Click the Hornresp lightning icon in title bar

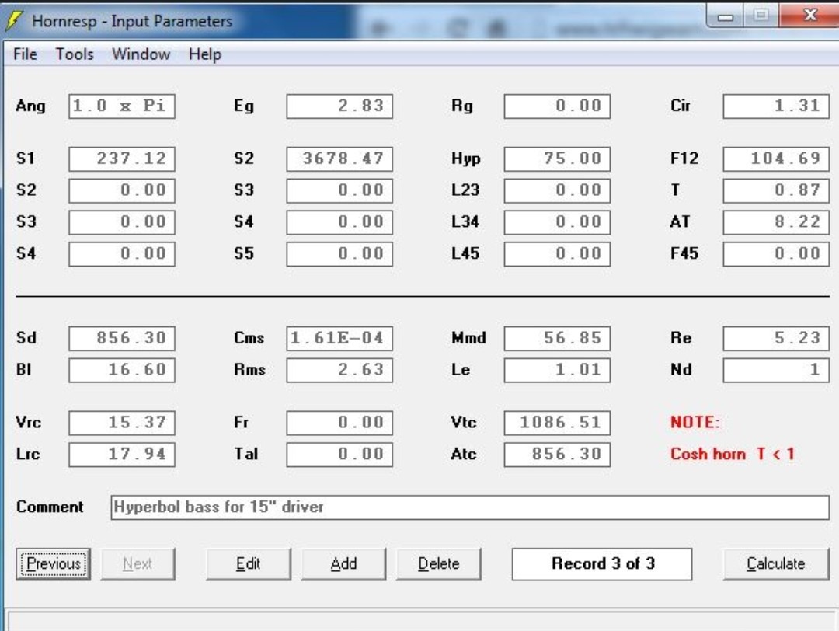click(13, 21)
